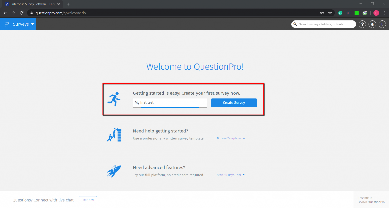Viewport: 389px width, 208px height.
Task: Click the account avatar labeled L
Action: tap(382, 24)
